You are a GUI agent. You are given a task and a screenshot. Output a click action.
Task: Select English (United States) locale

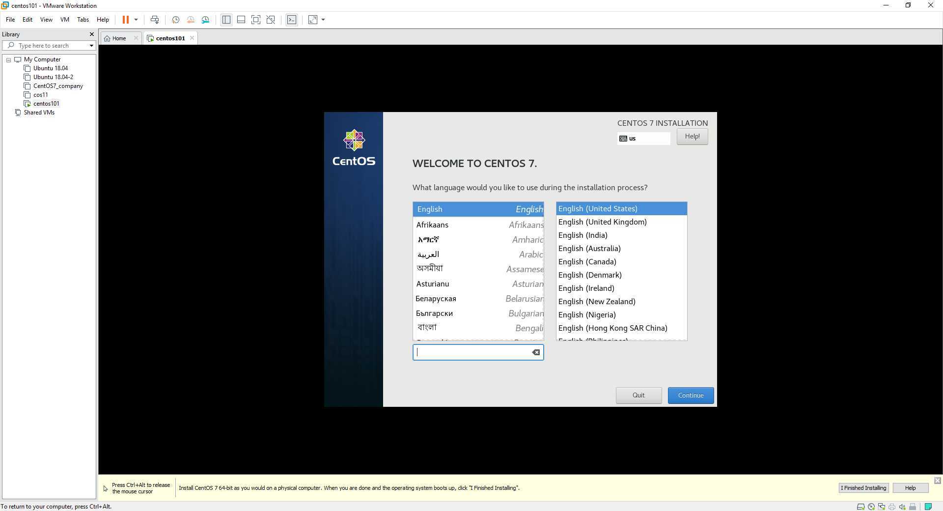pyautogui.click(x=621, y=209)
